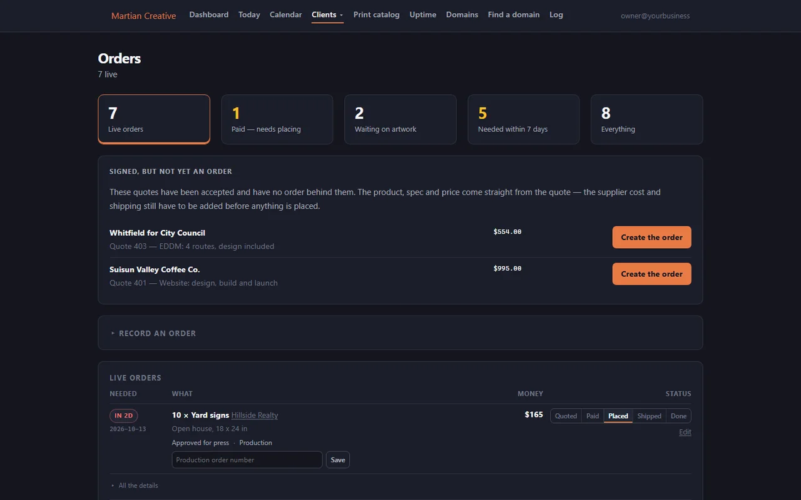Show the Waiting on artwork card
The height and width of the screenshot is (500, 801).
(x=400, y=119)
